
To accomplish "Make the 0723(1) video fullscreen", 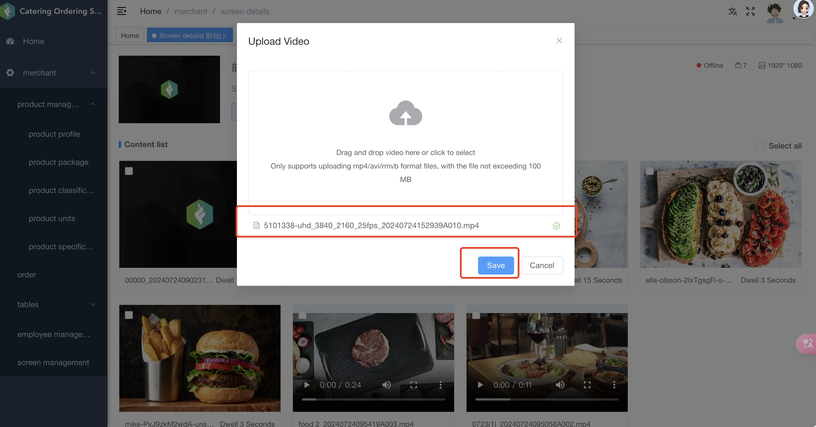I will click(587, 385).
